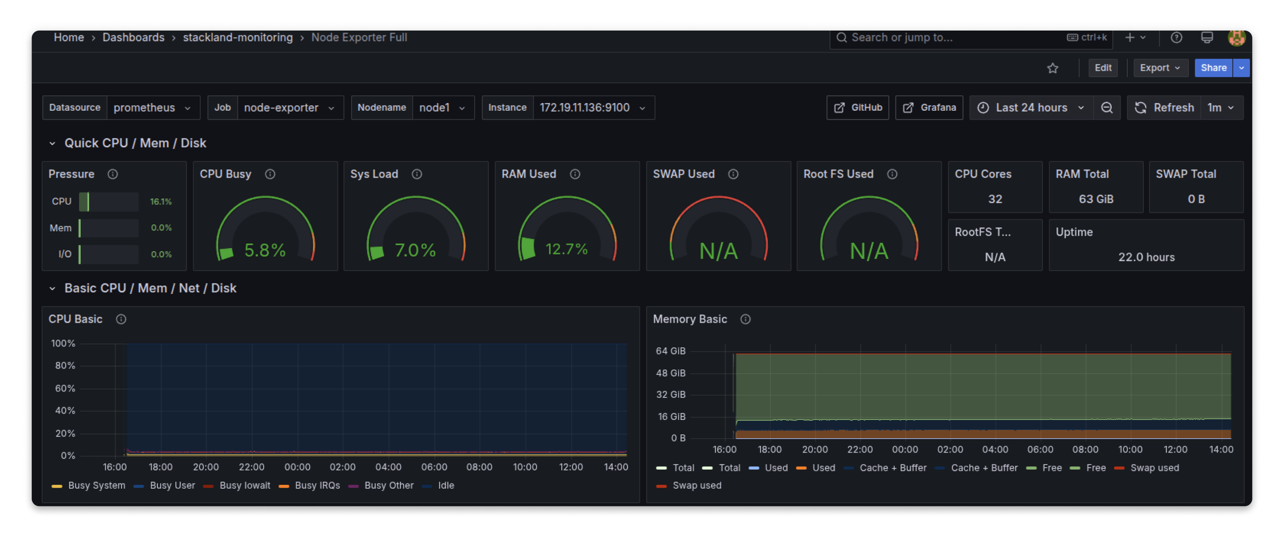Open the Nodename node1 dropdown
This screenshot has width=1284, height=537.
[443, 108]
